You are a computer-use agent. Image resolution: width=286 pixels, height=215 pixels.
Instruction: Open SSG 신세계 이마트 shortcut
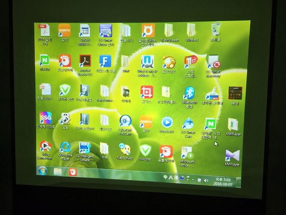pyautogui.click(x=46, y=120)
